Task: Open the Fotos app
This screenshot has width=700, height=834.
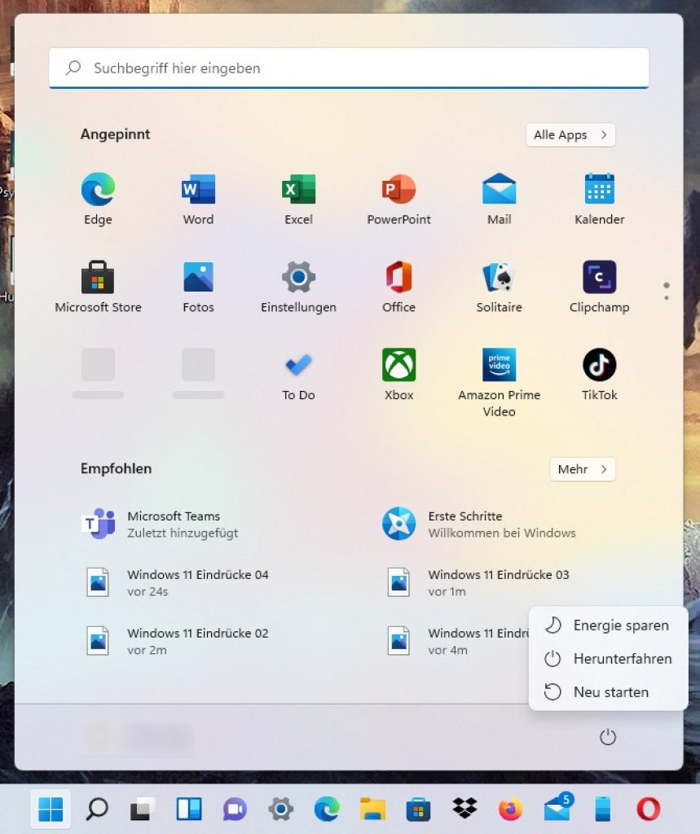Action: point(198,287)
